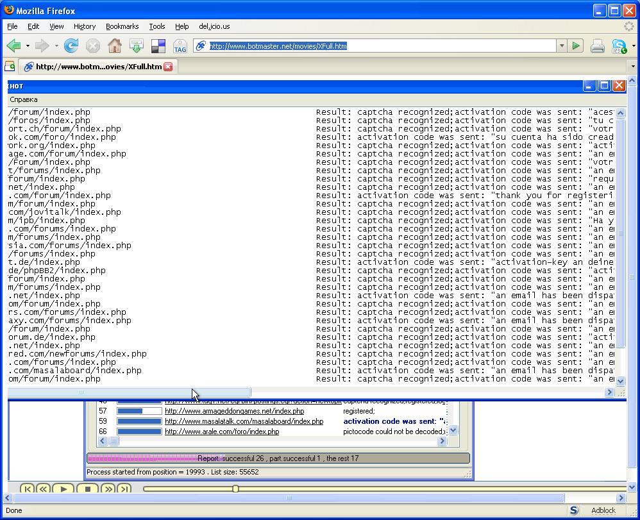Open the Skype toolbar dropdown arrow

[634, 46]
